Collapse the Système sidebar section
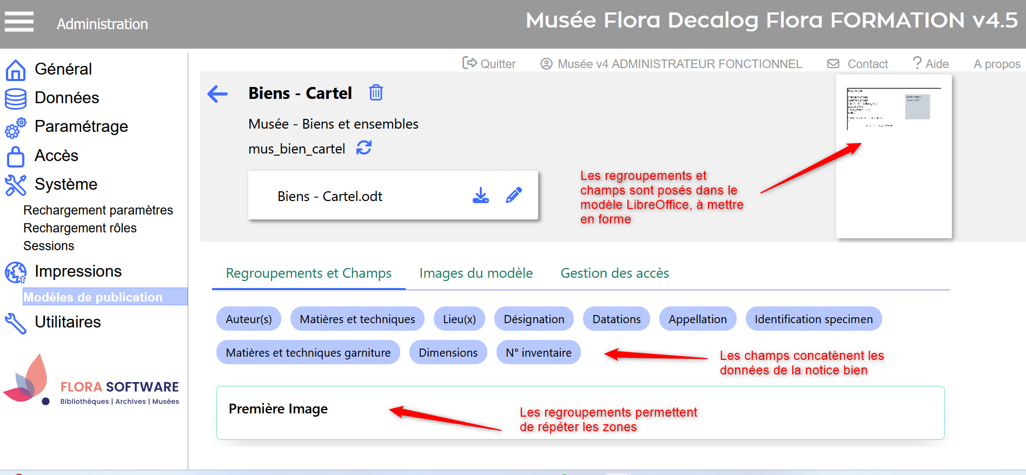The height and width of the screenshot is (475, 1026). [65, 184]
